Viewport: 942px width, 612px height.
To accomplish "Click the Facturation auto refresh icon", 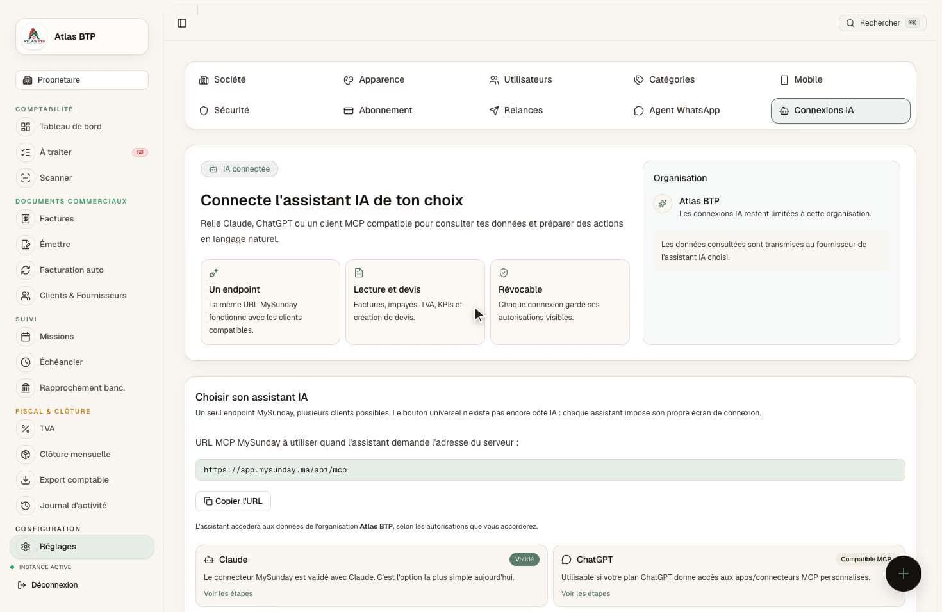I will 26,270.
